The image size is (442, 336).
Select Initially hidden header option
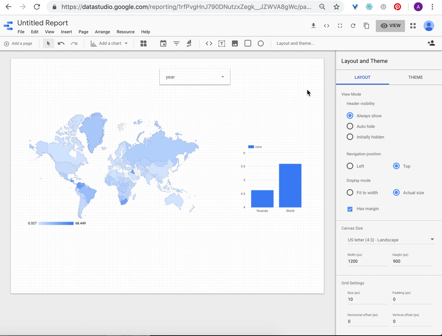click(350, 137)
